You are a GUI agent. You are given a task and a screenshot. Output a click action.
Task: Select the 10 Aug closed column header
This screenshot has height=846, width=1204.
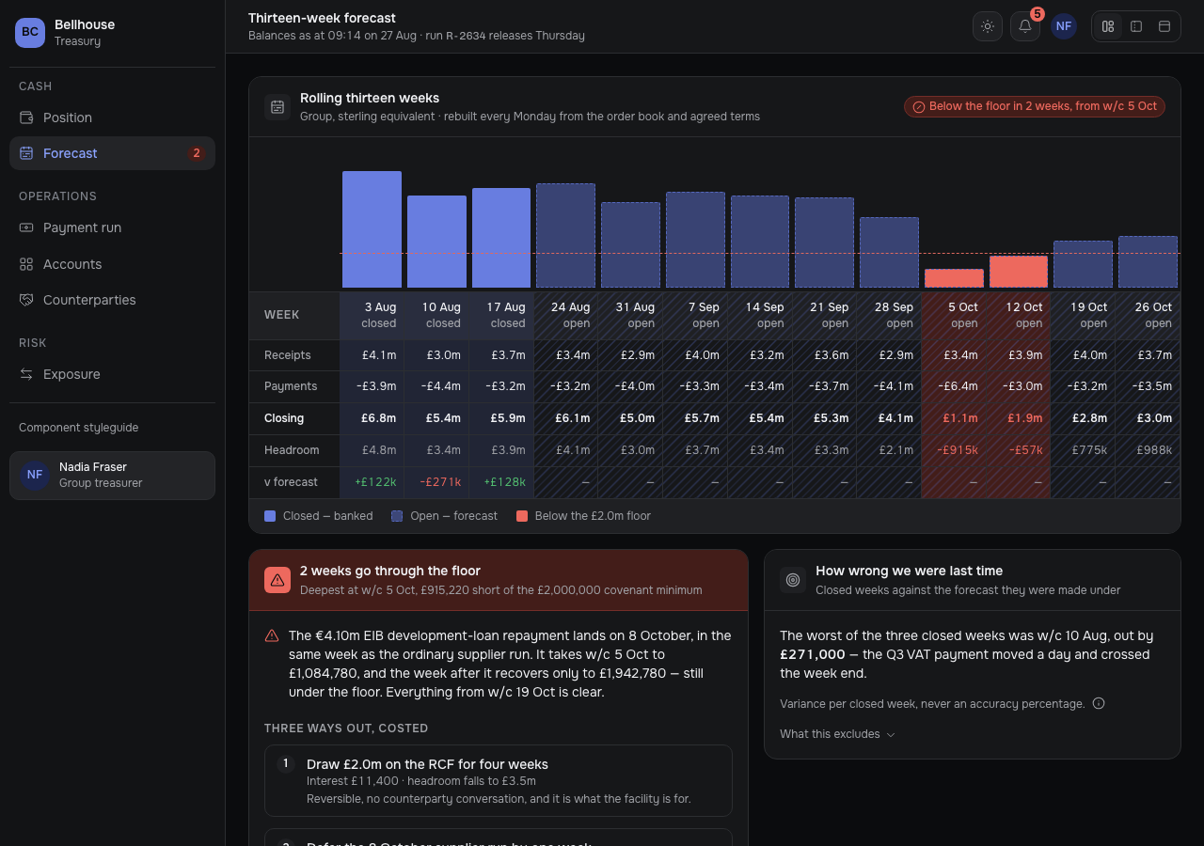pyautogui.click(x=436, y=315)
